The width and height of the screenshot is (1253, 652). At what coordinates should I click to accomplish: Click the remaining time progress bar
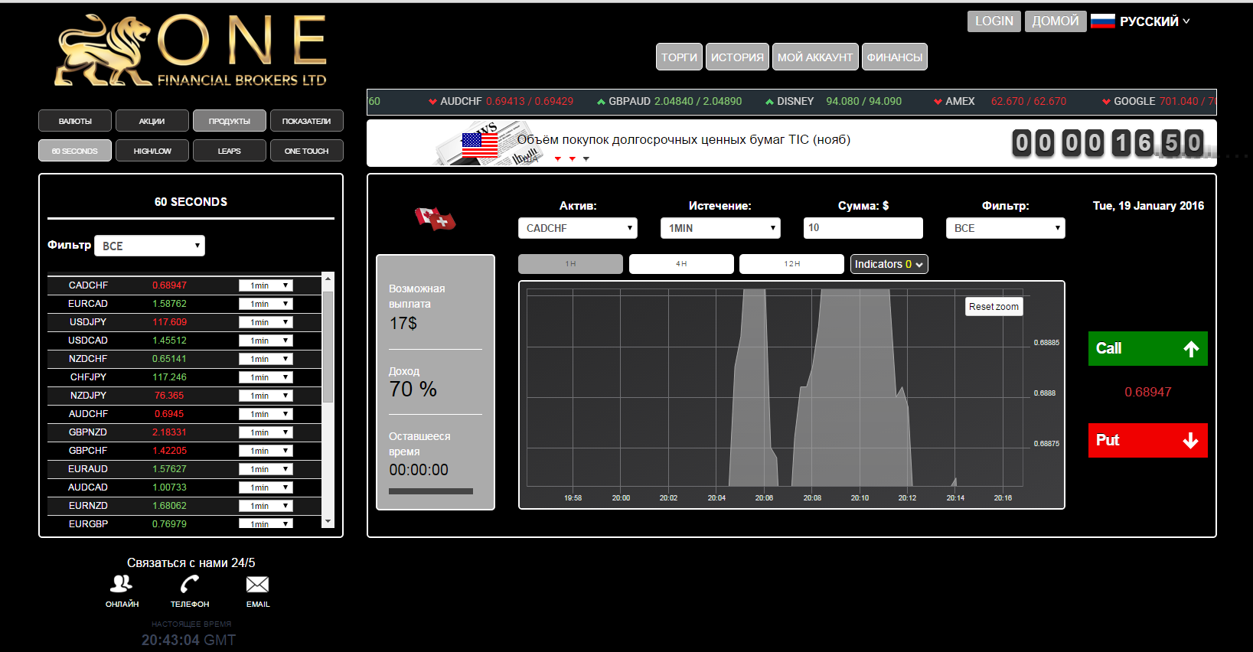pos(431,491)
